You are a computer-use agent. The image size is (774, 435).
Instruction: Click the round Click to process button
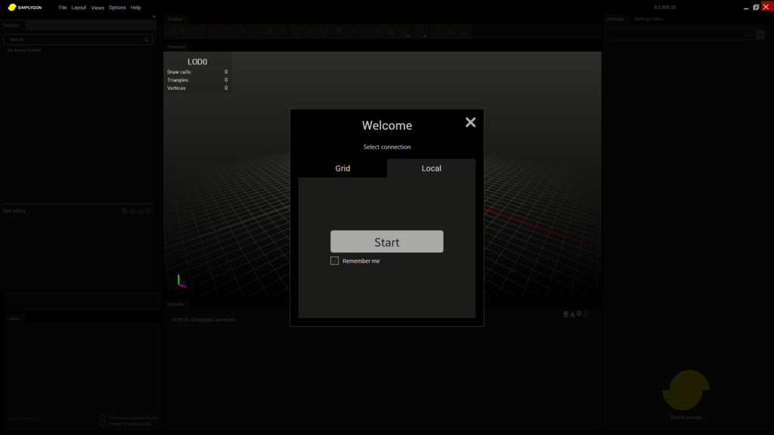[x=686, y=390]
